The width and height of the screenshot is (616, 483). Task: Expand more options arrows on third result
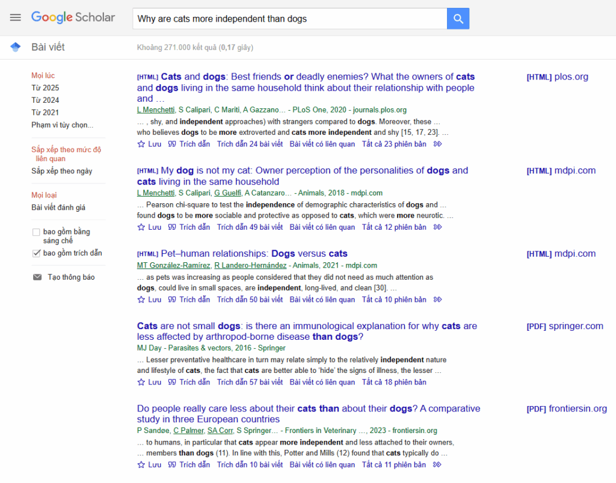(437, 300)
